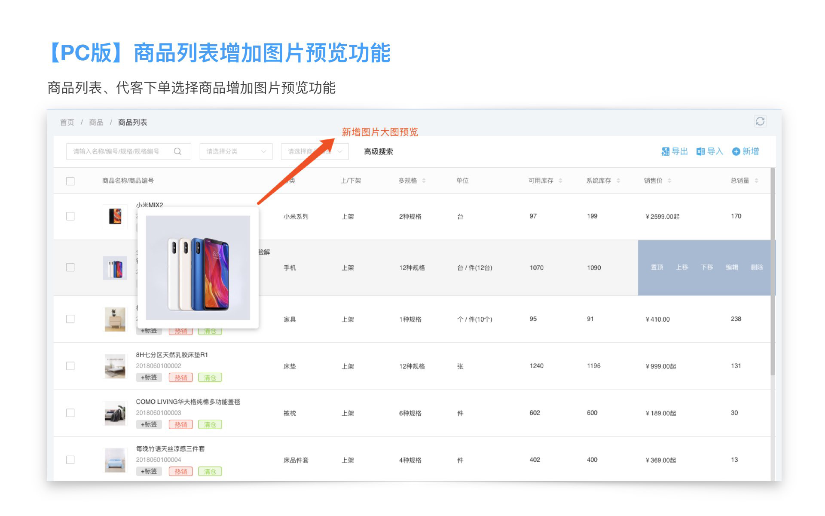Sort by 多规格 column arrows
Viewport: 825px width, 516px height.
(x=424, y=181)
